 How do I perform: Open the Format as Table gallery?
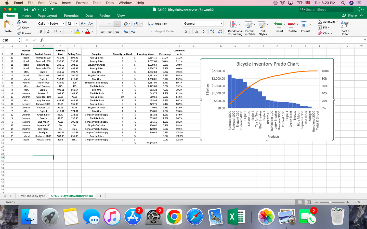coord(250,28)
